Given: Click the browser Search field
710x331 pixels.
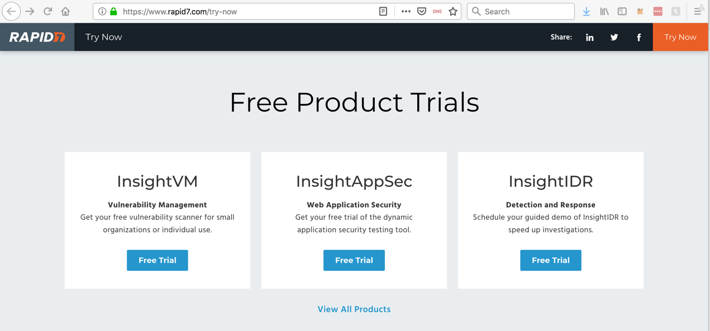Looking at the screenshot, I should click(x=525, y=11).
